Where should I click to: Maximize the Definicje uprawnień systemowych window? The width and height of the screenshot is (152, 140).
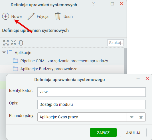click(112, 4)
